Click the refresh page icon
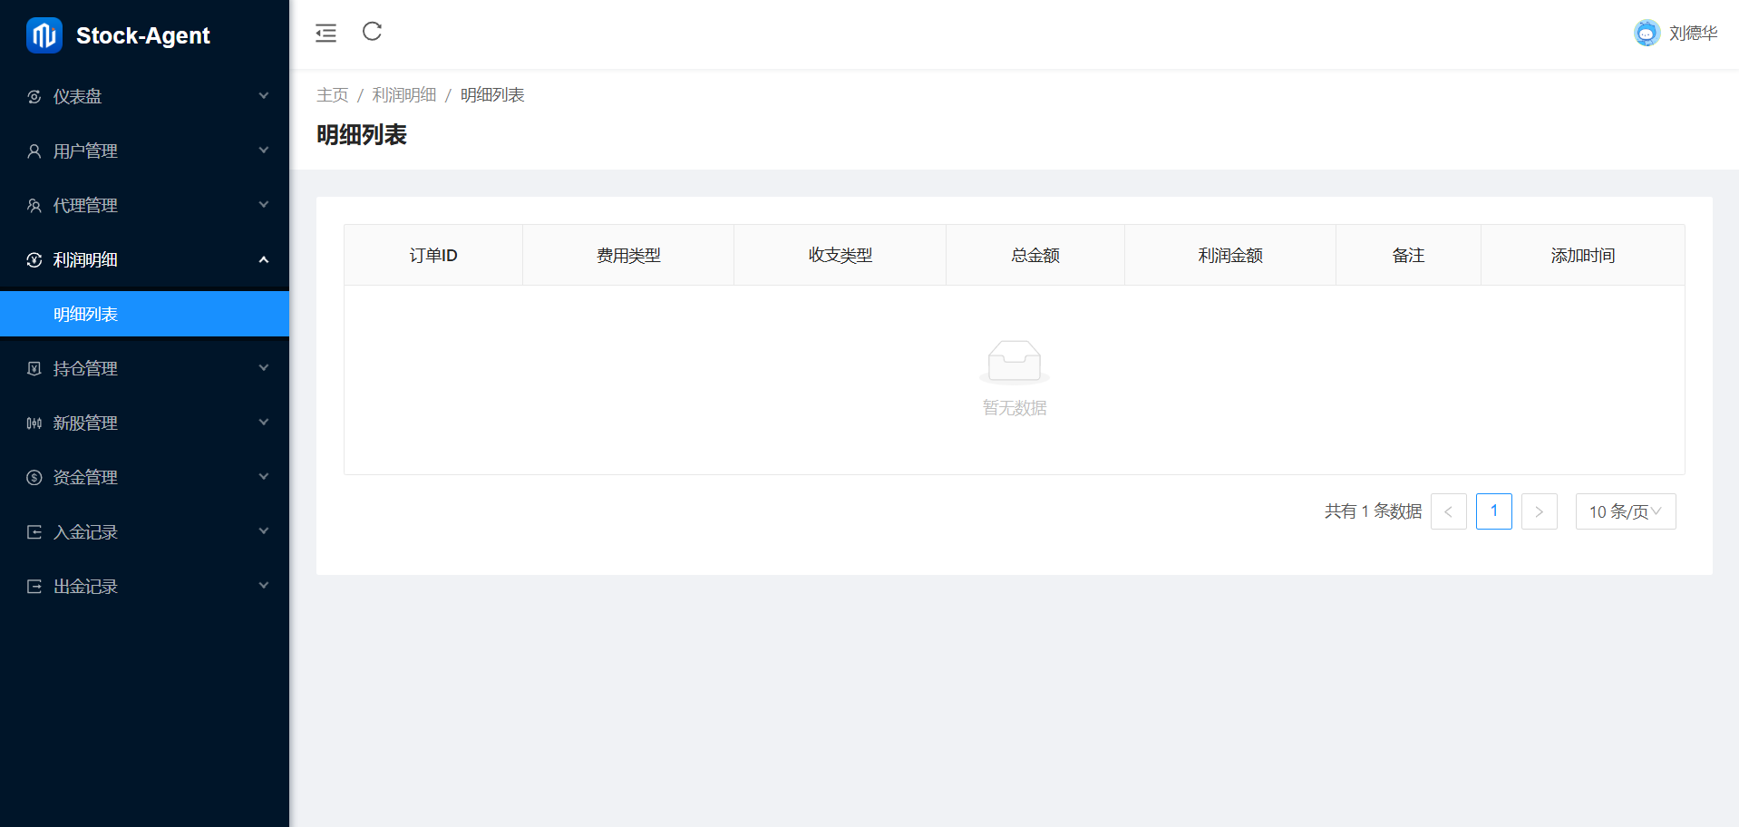Viewport: 1739px width, 827px height. 372,32
